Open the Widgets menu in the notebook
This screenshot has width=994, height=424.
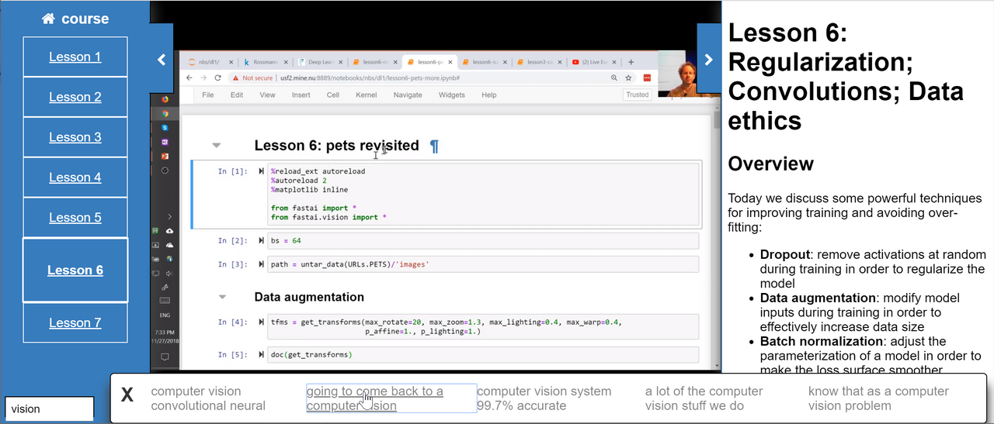tap(451, 95)
